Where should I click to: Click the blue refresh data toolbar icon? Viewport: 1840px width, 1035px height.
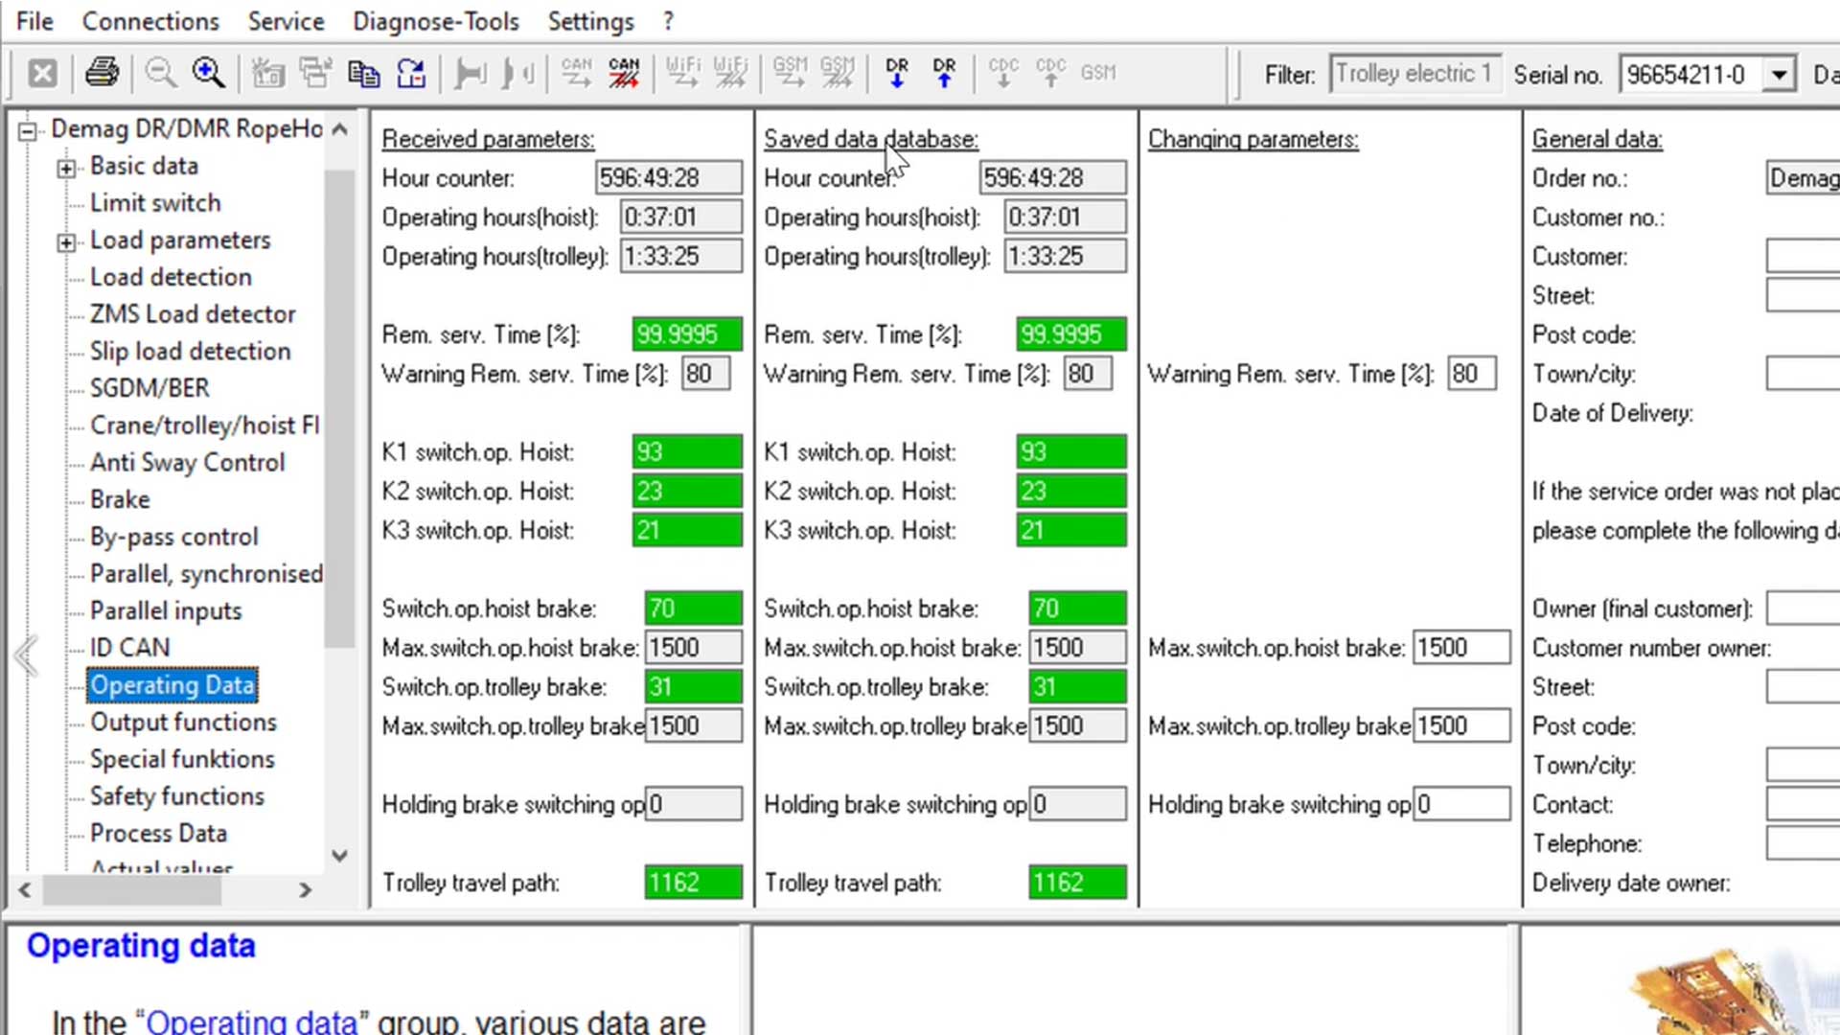click(411, 73)
